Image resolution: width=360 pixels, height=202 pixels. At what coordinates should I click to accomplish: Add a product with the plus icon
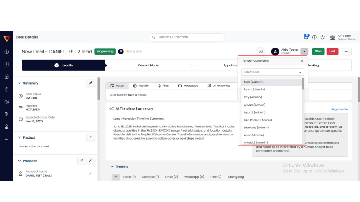(91, 137)
